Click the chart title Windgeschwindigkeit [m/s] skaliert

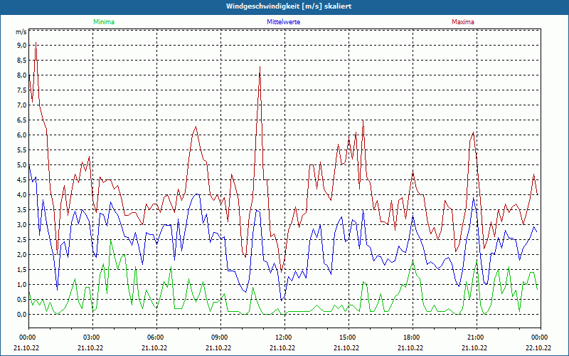click(289, 6)
